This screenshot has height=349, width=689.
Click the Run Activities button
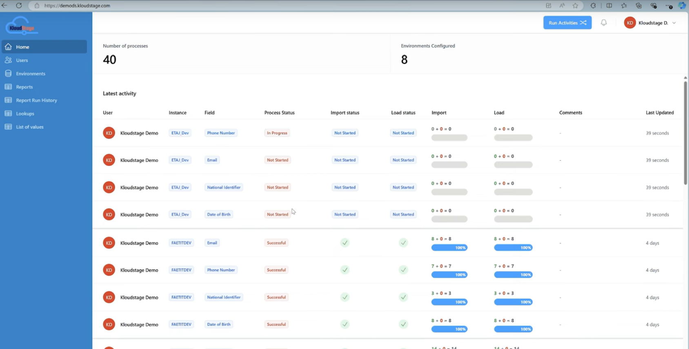click(567, 23)
